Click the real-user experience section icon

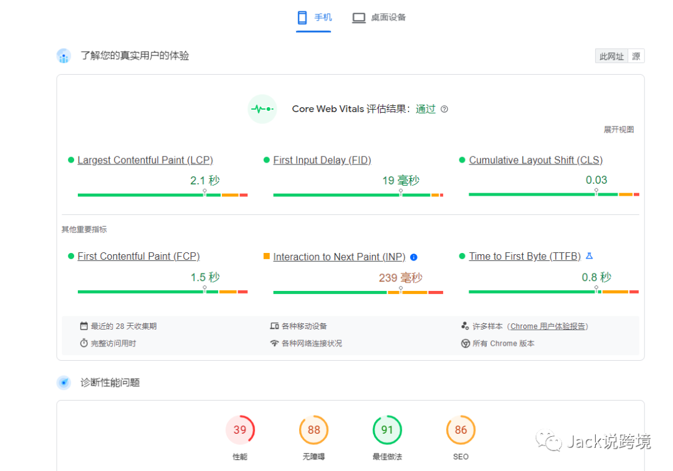[x=64, y=56]
